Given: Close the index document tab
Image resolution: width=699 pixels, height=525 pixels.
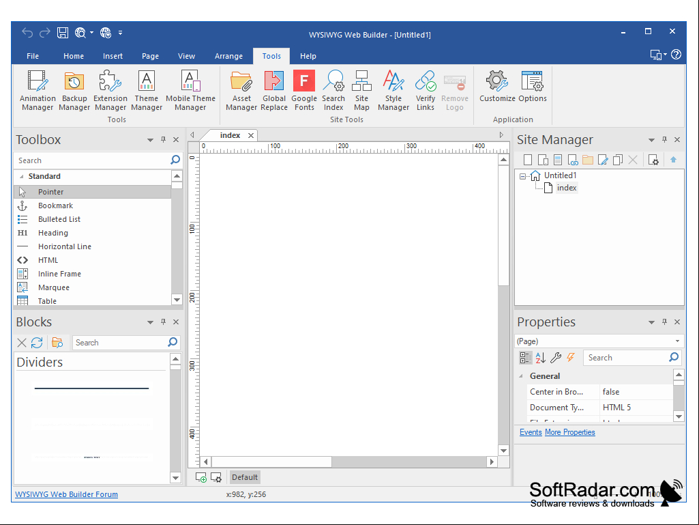Looking at the screenshot, I should pos(251,135).
